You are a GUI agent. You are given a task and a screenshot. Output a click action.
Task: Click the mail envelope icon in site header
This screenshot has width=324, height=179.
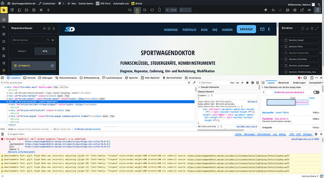262,29
